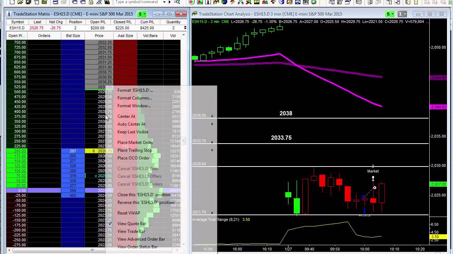The image size is (453, 254).
Task: Click the Matrix vertical scrollbar thumb
Action: [183, 141]
